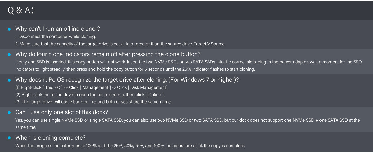Click the '[ Online ]' text in step (2)
The image size is (373, 153).
pos(155,95)
